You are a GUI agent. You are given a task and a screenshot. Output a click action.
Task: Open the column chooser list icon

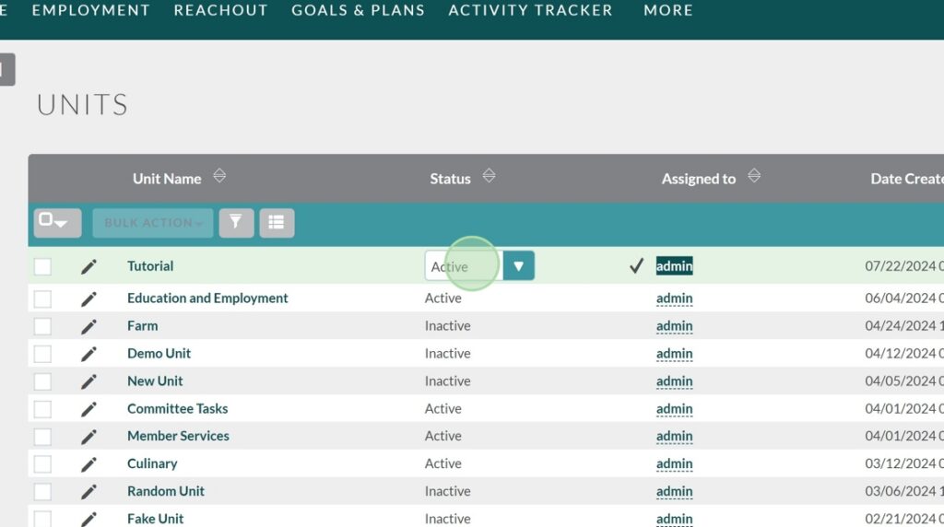click(277, 223)
